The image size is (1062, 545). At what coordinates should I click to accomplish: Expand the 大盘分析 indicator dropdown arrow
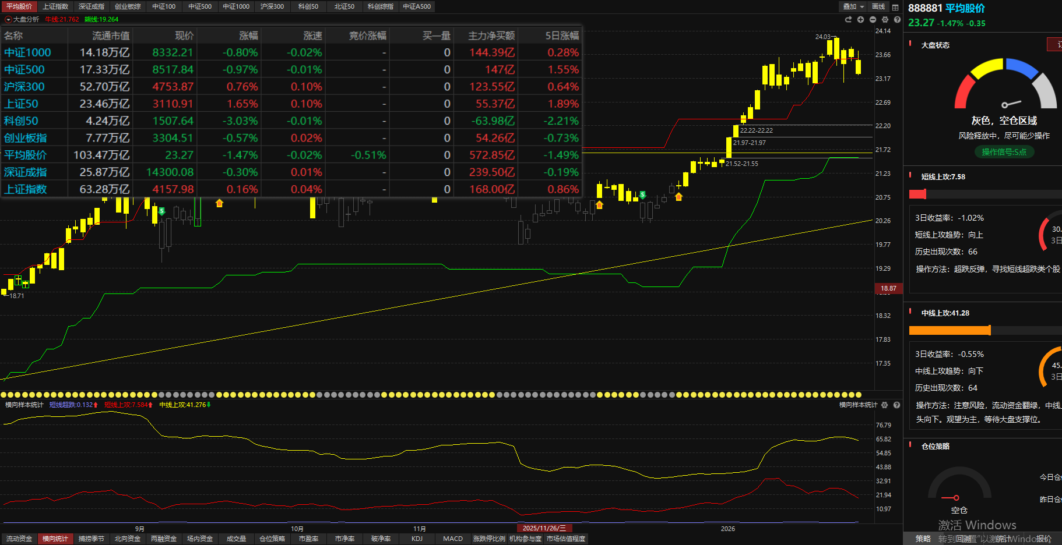click(8, 20)
